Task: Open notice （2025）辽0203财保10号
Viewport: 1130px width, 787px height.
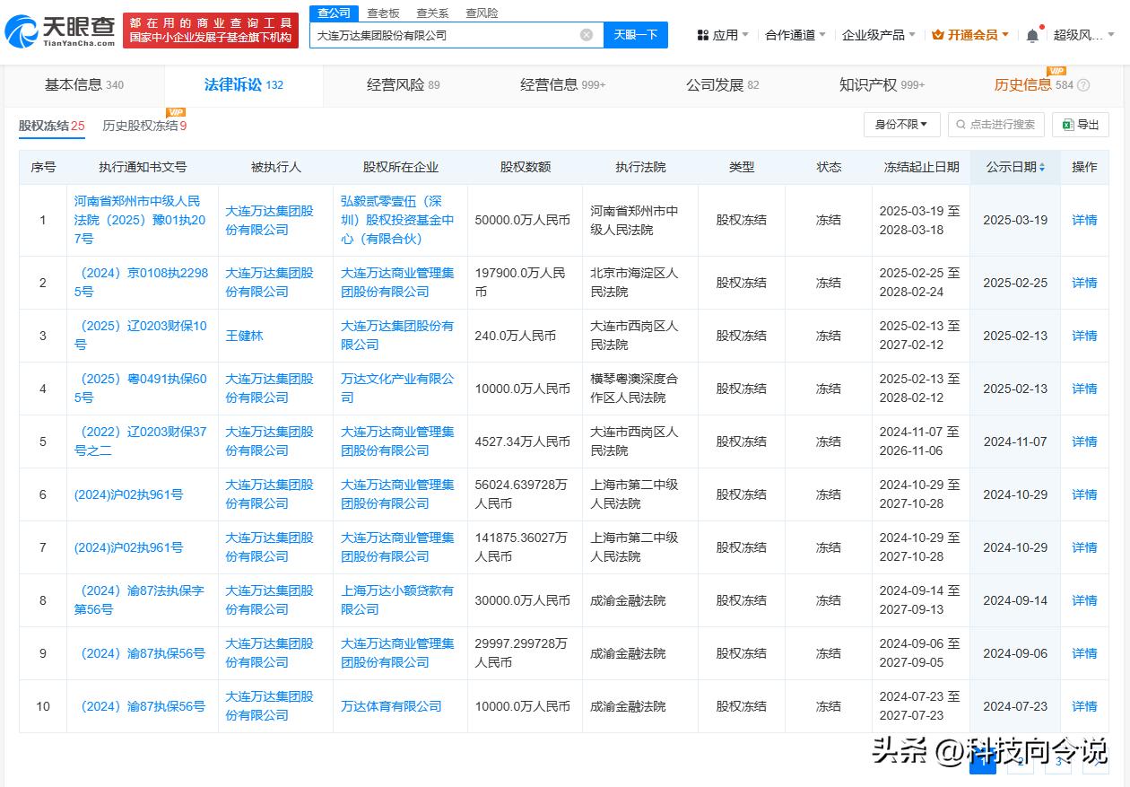Action: tap(140, 336)
